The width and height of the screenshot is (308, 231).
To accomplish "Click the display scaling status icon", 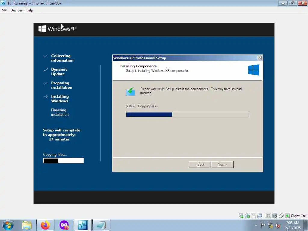I will [x=275, y=216].
